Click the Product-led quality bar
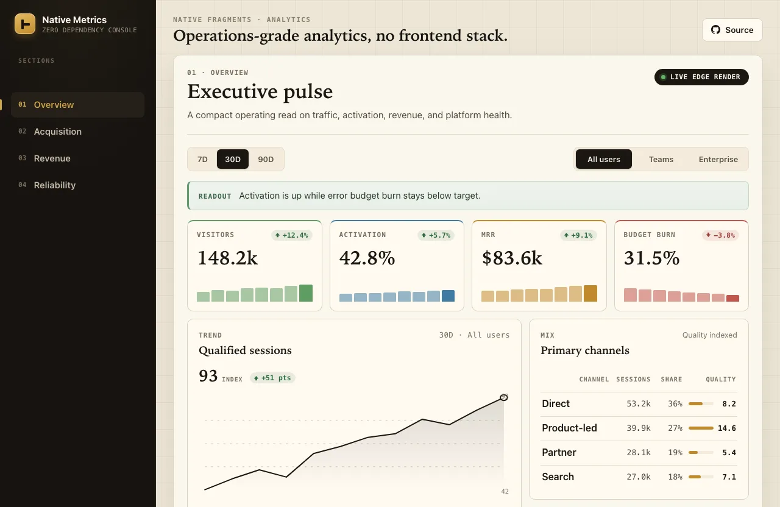 [x=701, y=428]
